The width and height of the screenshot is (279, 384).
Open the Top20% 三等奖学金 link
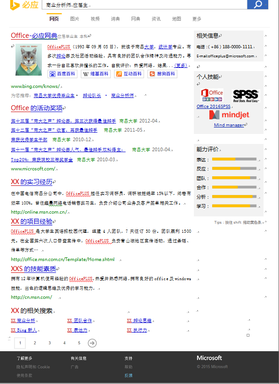[42, 160]
